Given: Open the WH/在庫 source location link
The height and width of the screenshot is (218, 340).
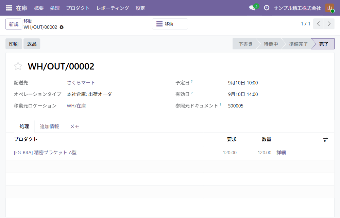Looking at the screenshot, I should pos(76,106).
